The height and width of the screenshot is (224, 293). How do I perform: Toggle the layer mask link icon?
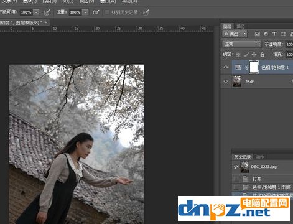[246, 67]
